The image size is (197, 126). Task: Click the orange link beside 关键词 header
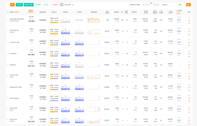click(x=16, y=12)
